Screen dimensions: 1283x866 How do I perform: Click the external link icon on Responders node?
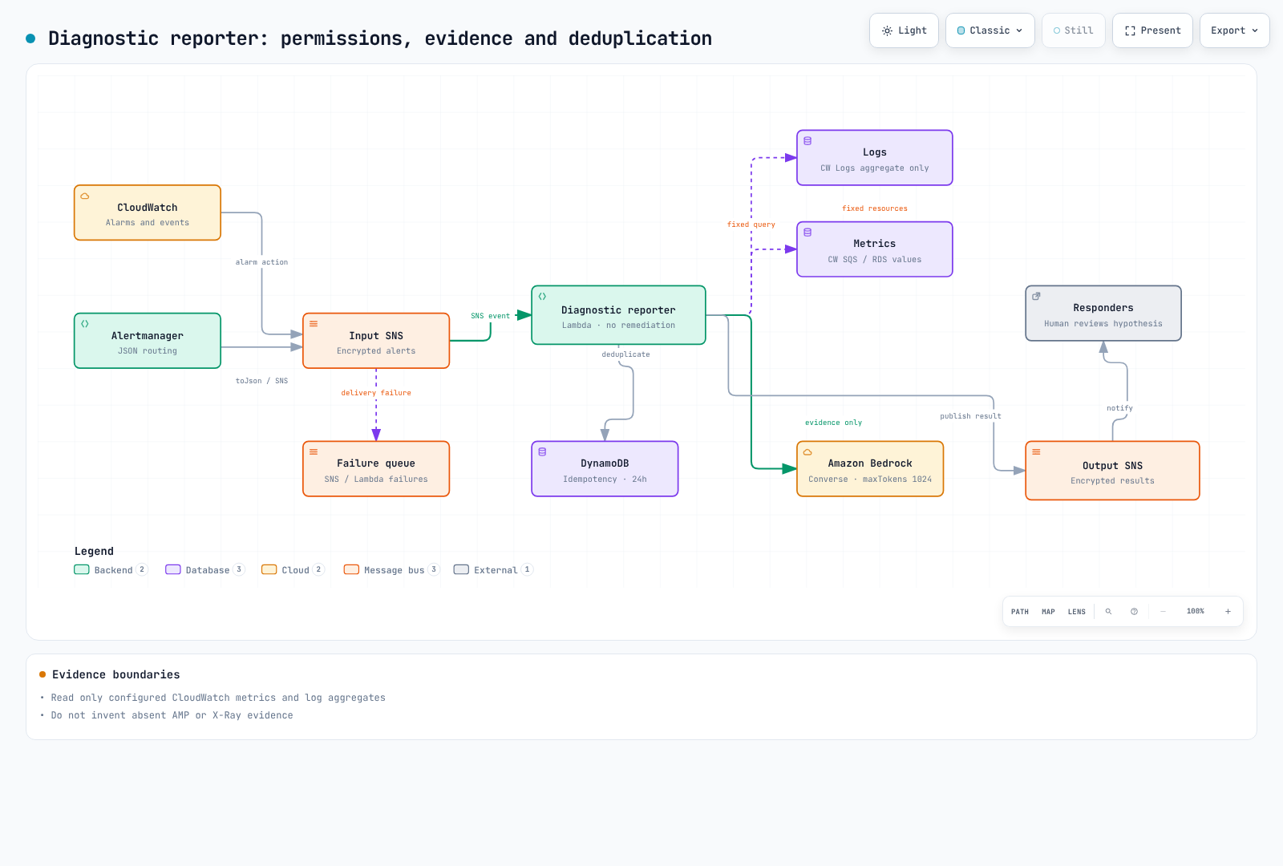(x=1036, y=297)
